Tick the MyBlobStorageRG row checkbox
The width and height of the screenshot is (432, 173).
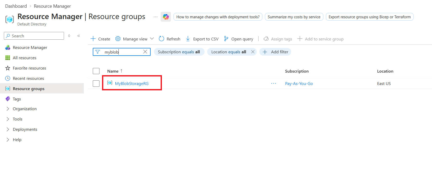(96, 83)
